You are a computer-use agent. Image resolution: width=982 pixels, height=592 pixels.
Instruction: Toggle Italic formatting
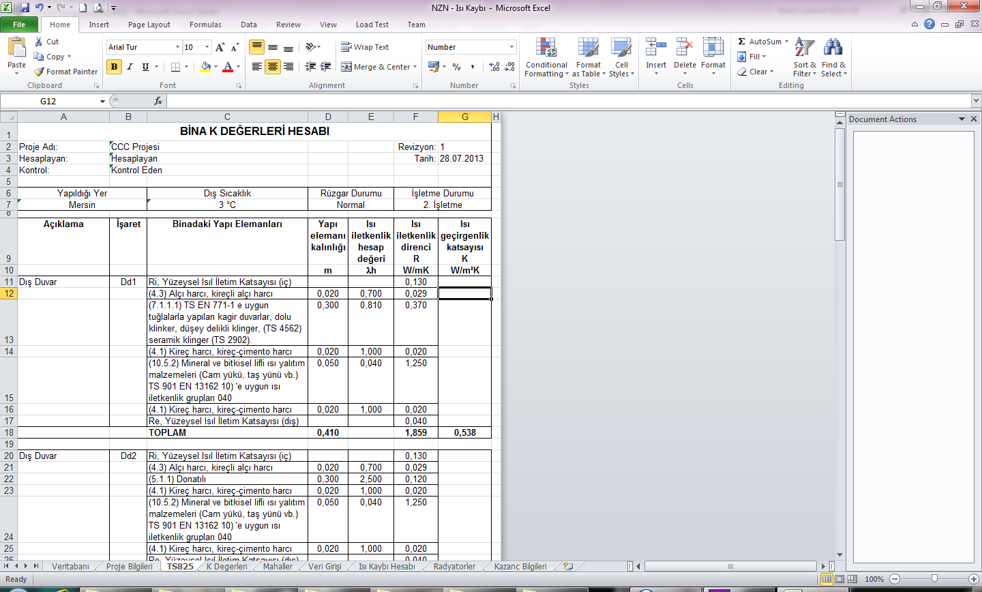(x=130, y=67)
